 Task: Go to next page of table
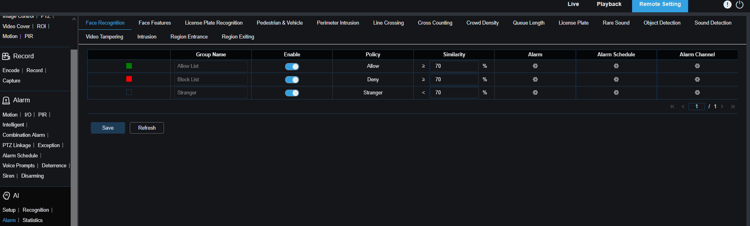pos(722,107)
